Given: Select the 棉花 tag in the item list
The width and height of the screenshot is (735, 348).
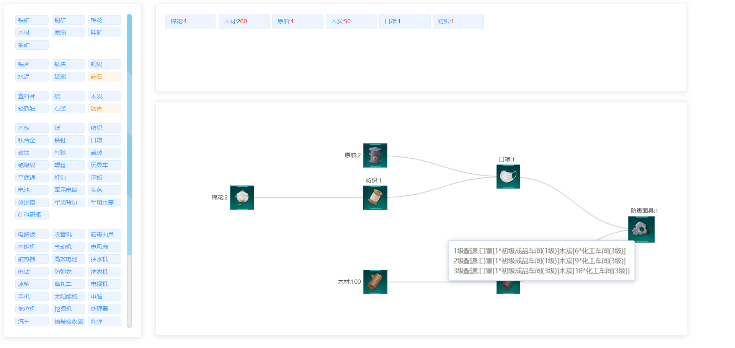Looking at the screenshot, I should tap(105, 20).
